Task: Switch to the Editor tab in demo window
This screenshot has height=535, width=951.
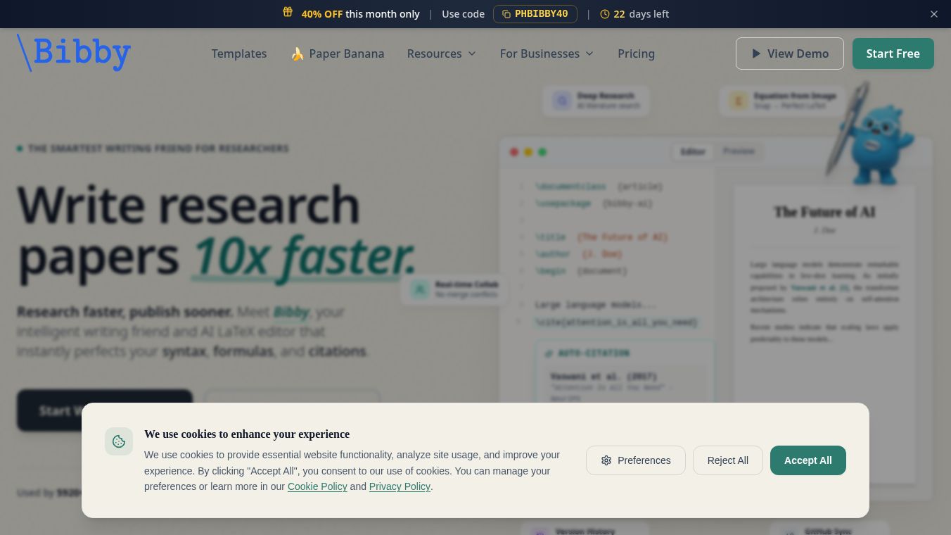Action: coord(693,151)
